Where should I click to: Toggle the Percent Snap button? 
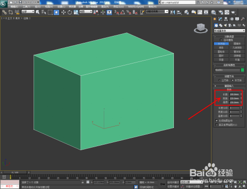pyautogui.click(x=129, y=12)
